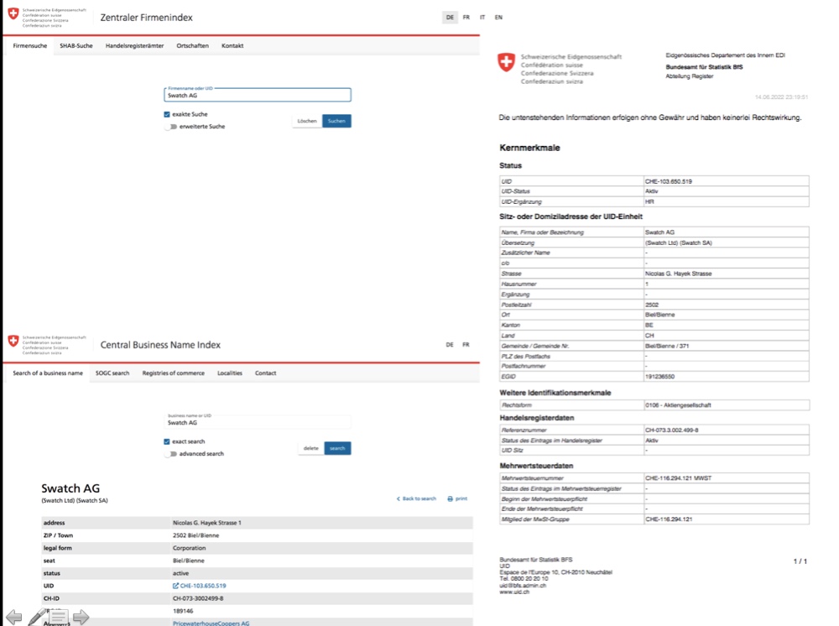Focus the 'Firmenname oder UID' input field
The height and width of the screenshot is (626, 839).
point(258,95)
